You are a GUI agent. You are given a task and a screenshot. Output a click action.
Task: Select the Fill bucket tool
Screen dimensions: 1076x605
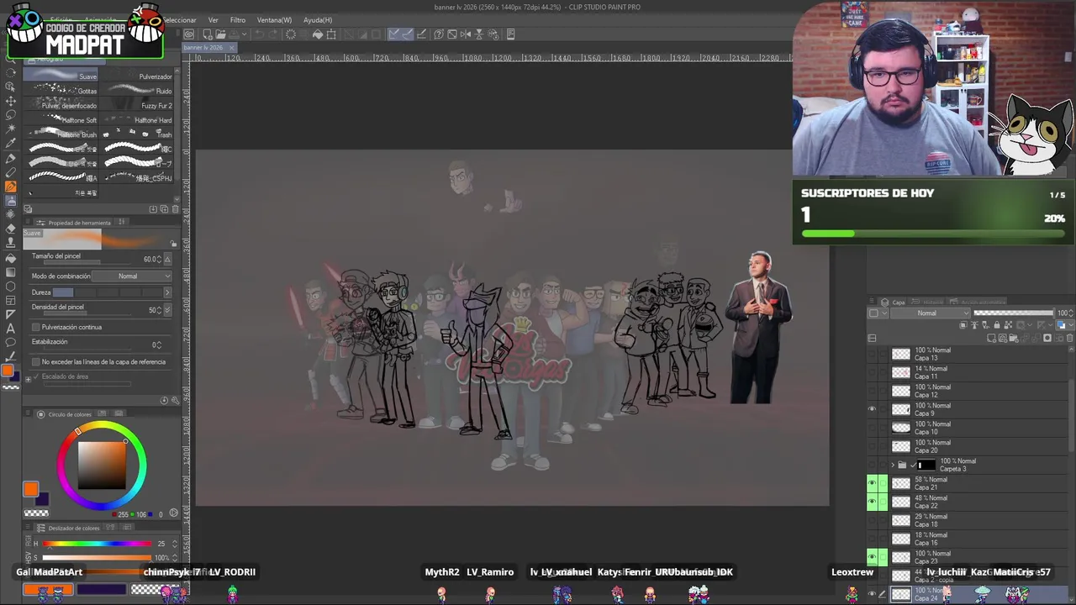[10, 258]
